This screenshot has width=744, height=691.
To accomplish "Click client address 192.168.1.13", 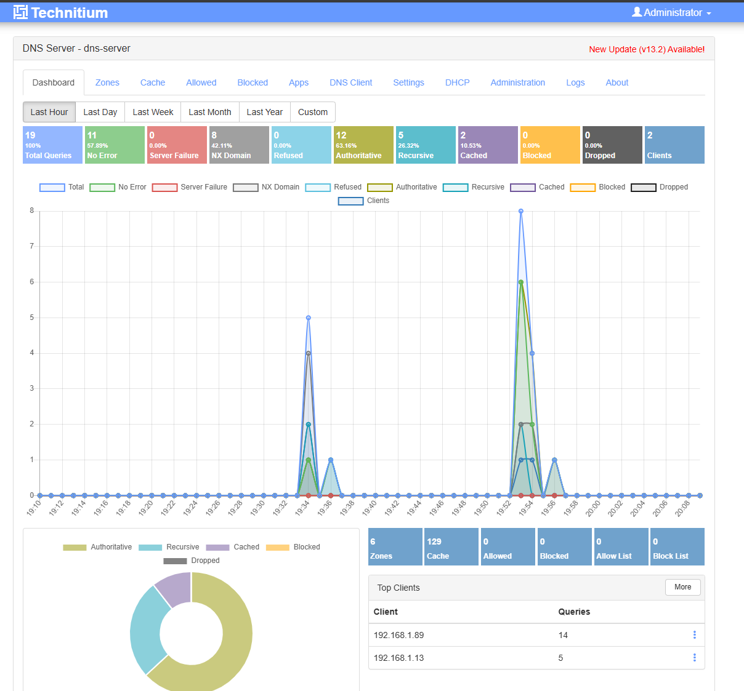I will point(398,658).
